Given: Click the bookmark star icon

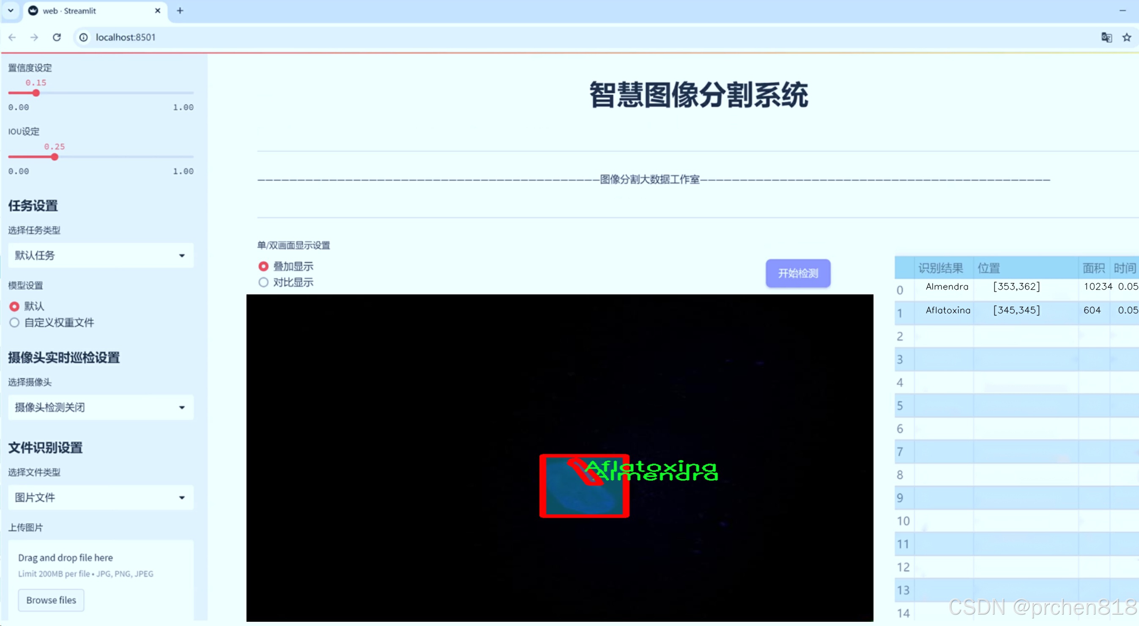Looking at the screenshot, I should (1126, 38).
